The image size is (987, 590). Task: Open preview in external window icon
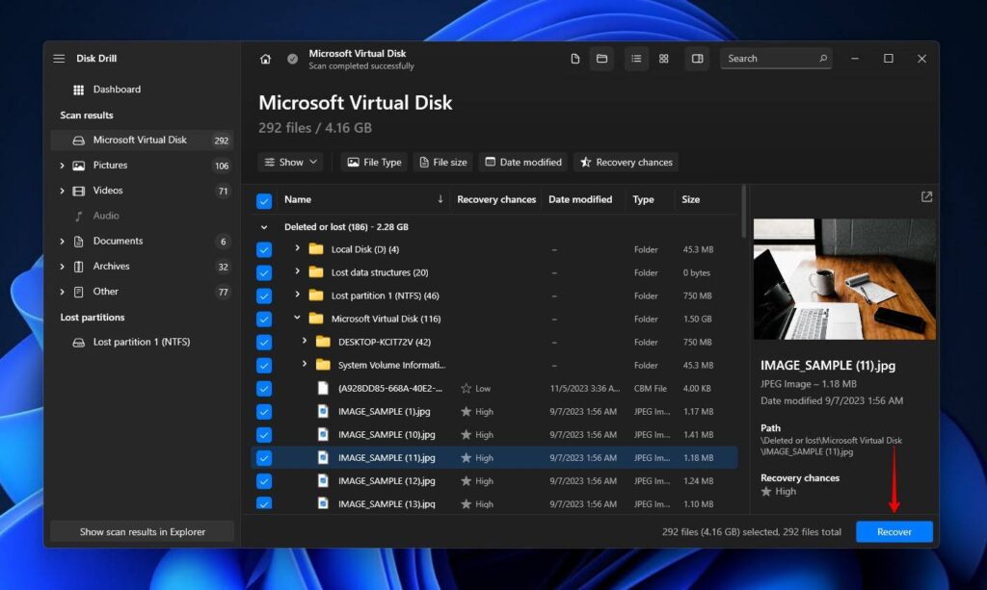(925, 197)
